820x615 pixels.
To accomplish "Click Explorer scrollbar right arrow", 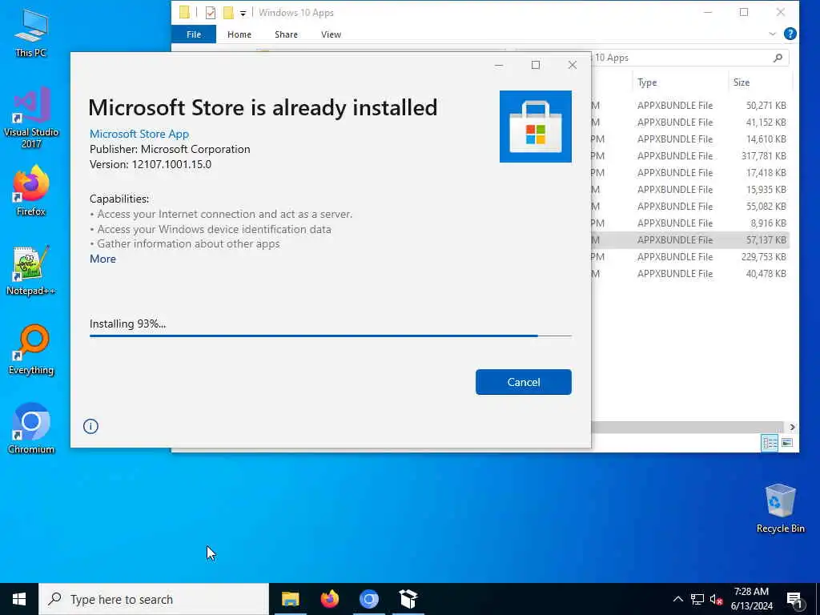I will click(792, 428).
